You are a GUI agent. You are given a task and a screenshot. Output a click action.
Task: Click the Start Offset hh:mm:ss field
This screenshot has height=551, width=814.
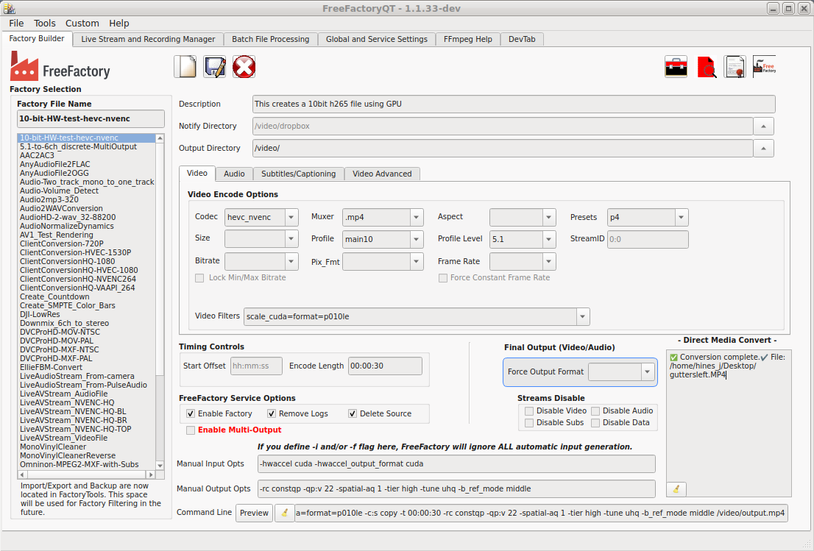tap(256, 366)
